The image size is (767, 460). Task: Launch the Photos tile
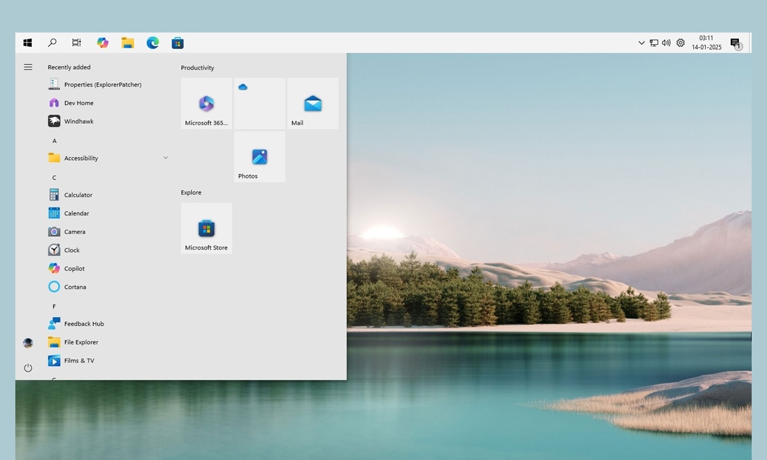click(259, 156)
